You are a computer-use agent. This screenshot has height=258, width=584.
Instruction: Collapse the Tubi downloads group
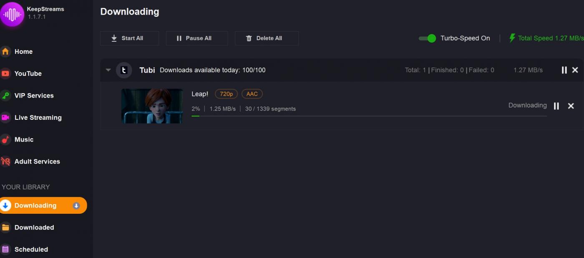click(x=108, y=70)
